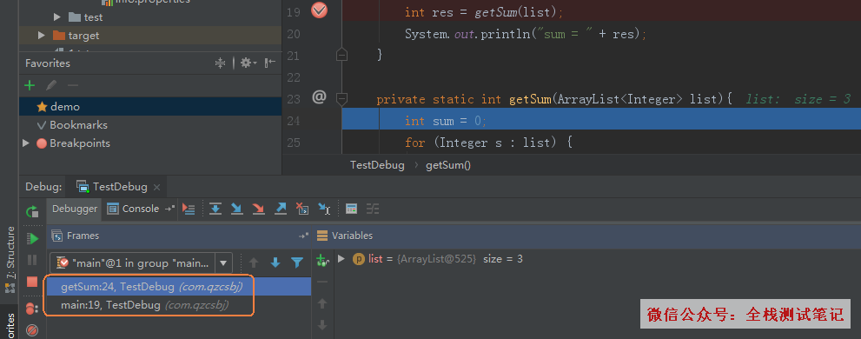
Task: Click the hide arrow icon in the Frames header
Action: click(303, 236)
